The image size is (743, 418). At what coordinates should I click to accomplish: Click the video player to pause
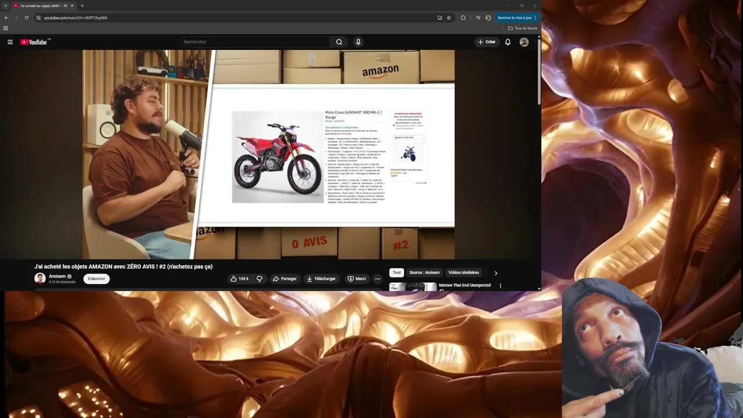[268, 154]
